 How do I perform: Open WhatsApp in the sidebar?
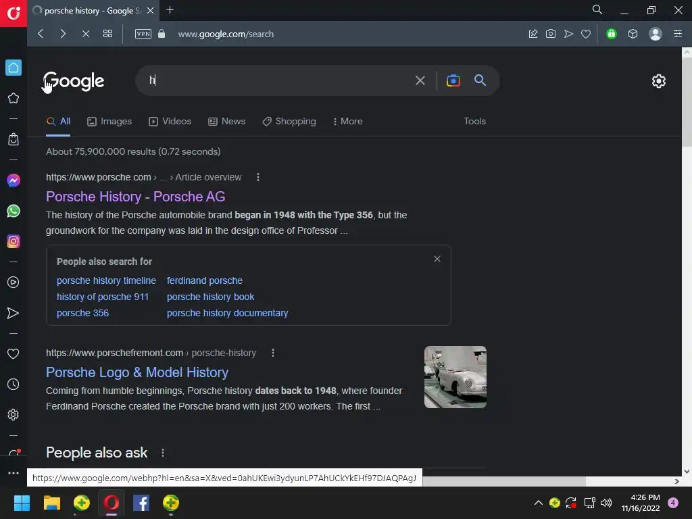pos(14,211)
